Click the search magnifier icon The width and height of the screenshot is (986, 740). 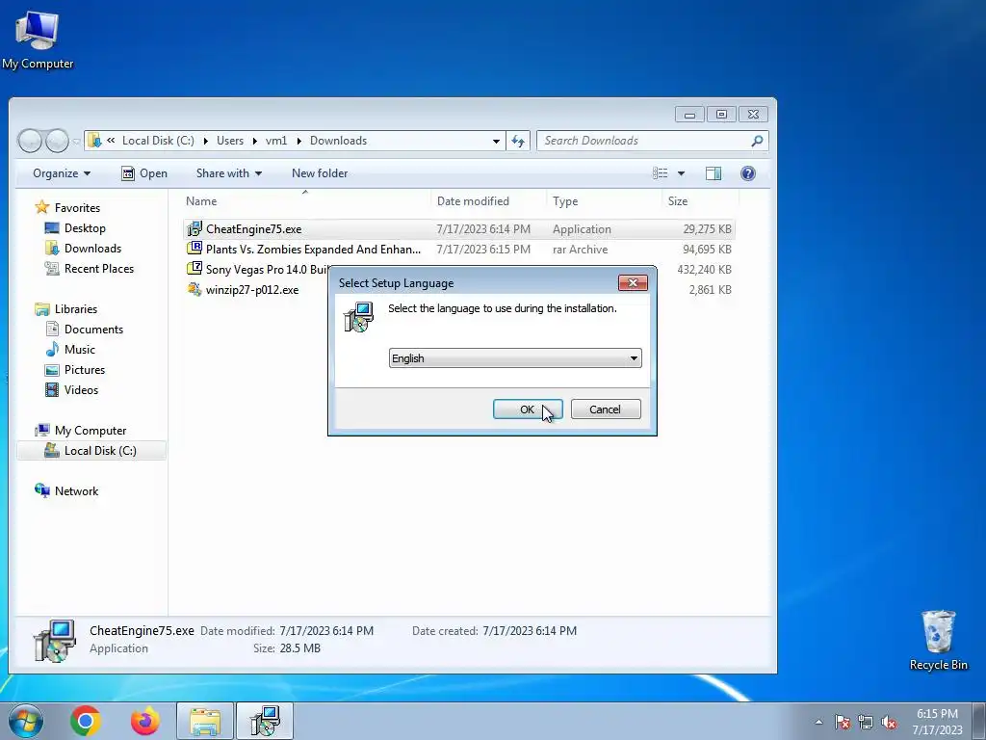click(757, 141)
